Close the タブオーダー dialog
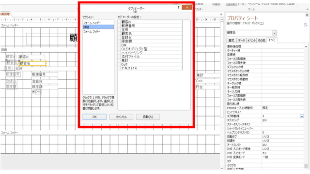Viewport: 310px width, 174px height. coord(186,8)
